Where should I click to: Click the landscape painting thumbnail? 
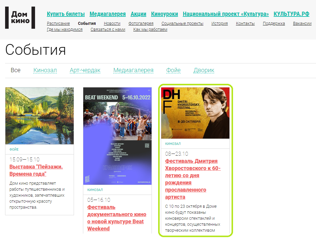40,116
